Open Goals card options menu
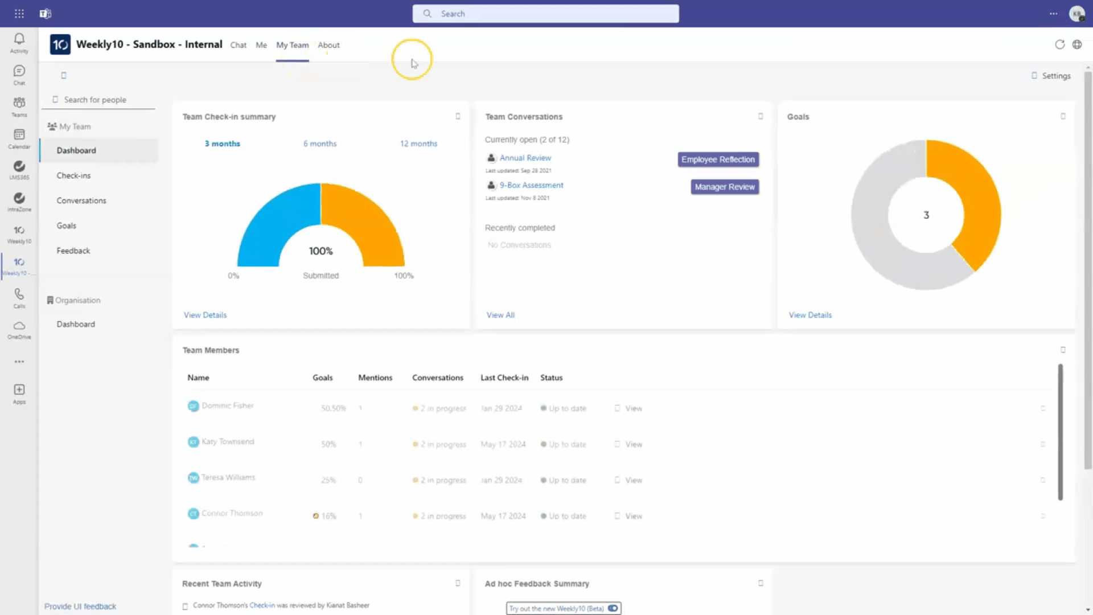 [1063, 116]
